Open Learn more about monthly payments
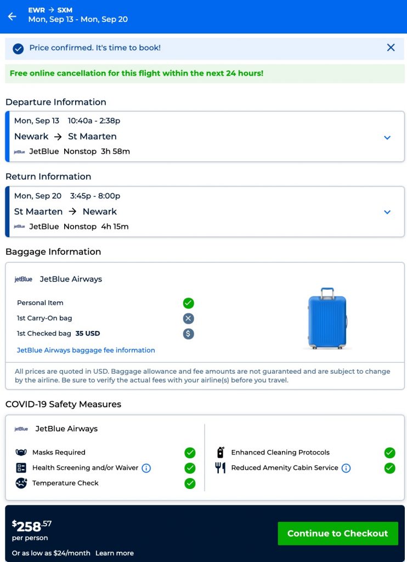The width and height of the screenshot is (407, 562). coord(114,553)
